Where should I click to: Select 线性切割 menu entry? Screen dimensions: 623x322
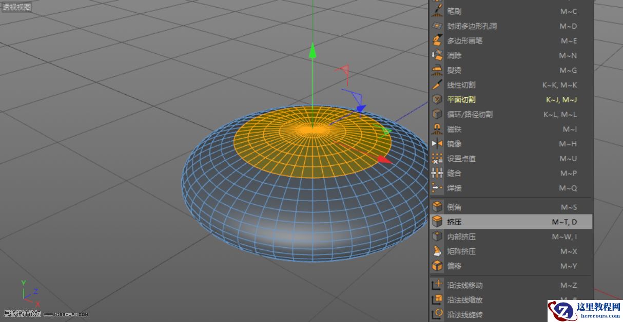pyautogui.click(x=462, y=85)
